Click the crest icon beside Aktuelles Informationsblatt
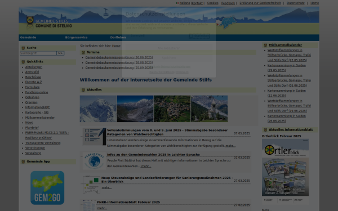 pos(265,130)
